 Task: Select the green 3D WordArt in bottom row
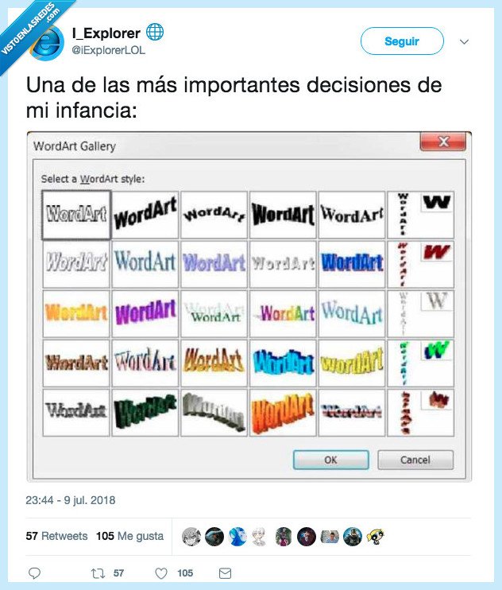click(145, 412)
